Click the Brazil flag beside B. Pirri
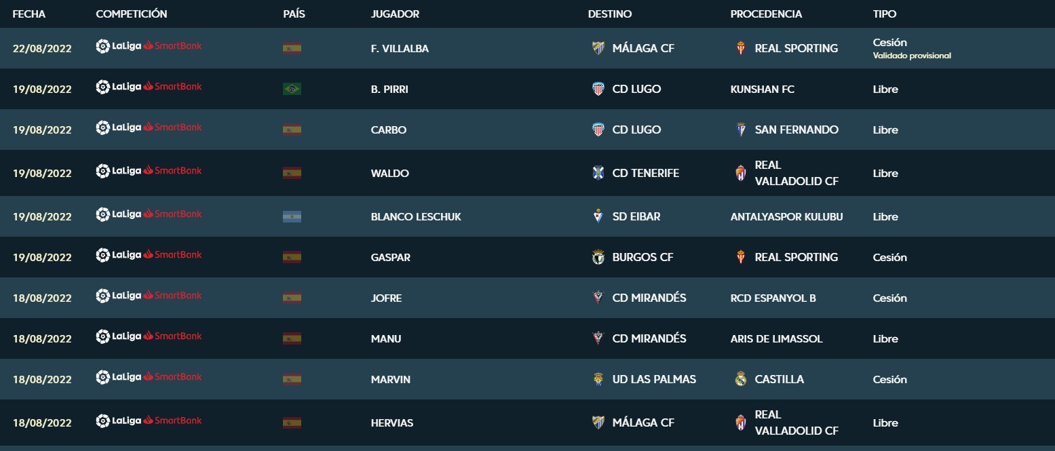Viewport: 1055px width, 451px height. [x=292, y=89]
